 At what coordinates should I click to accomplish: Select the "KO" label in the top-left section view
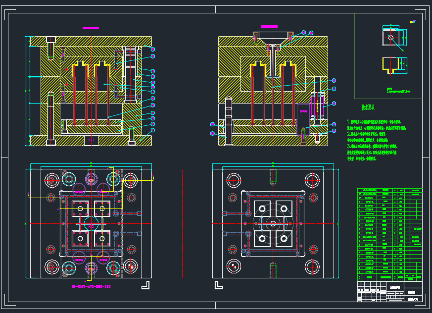[x=91, y=140]
